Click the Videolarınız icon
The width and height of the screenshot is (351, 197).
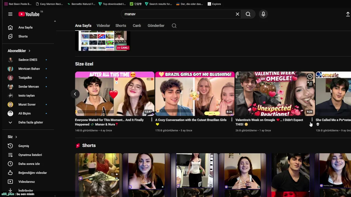10,182
